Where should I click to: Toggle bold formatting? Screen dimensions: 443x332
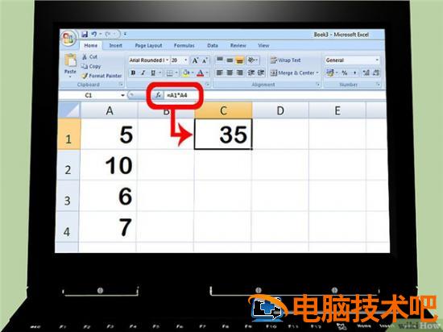133,73
